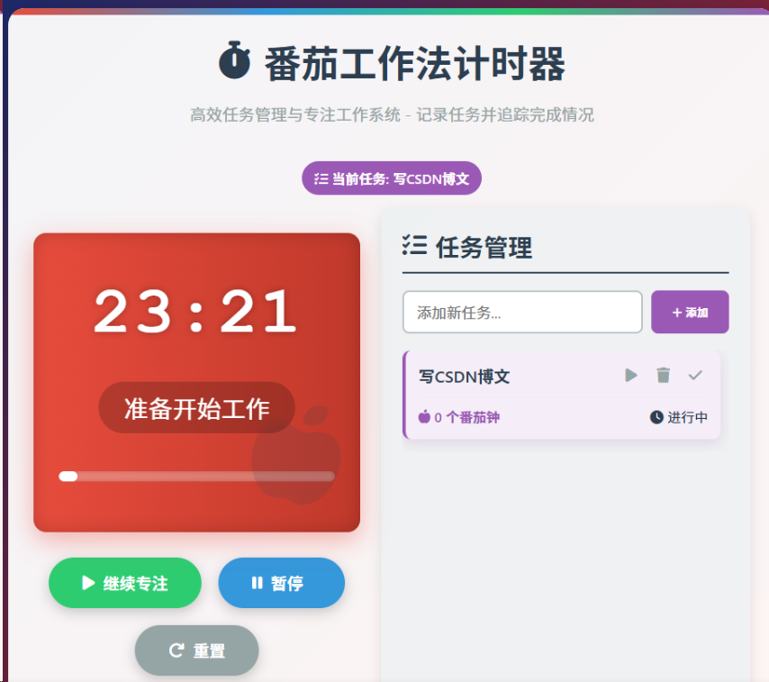This screenshot has width=769, height=682.
Task: Select the 写CSDN博文 task title
Action: point(464,377)
